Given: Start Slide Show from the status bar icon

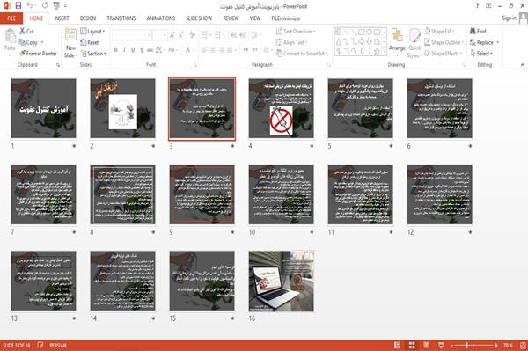Looking at the screenshot, I should [441, 345].
